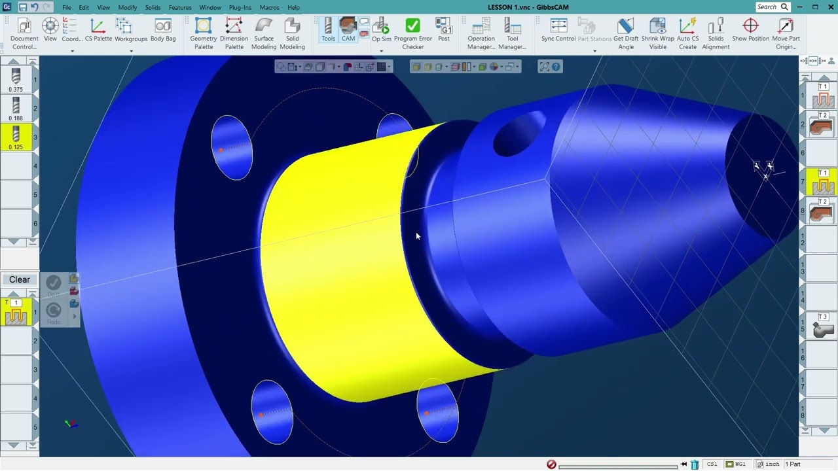Toggle Show Position display

pos(750,31)
